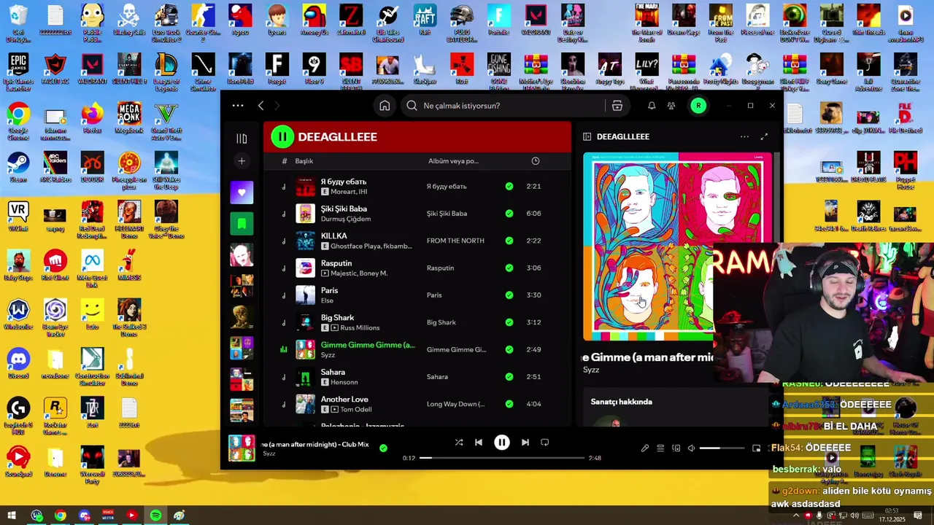Toggle shuffle in player bar
This screenshot has width=934, height=525.
coord(459,443)
